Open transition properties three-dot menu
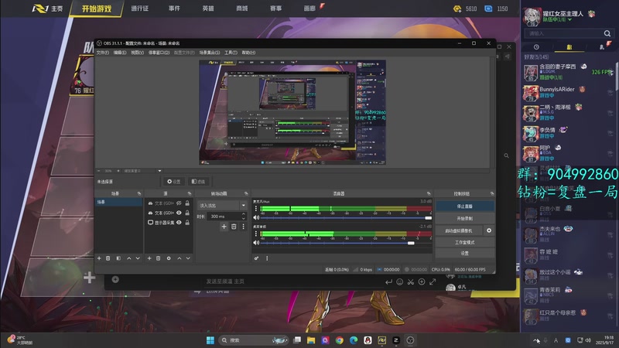Screen dimensions: 619x348 [x=243, y=227]
